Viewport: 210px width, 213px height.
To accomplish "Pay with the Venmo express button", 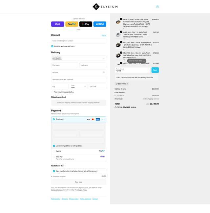I will [x=100, y=24].
